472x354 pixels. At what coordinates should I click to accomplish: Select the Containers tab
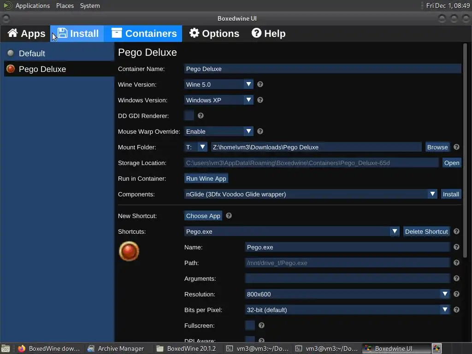[143, 33]
